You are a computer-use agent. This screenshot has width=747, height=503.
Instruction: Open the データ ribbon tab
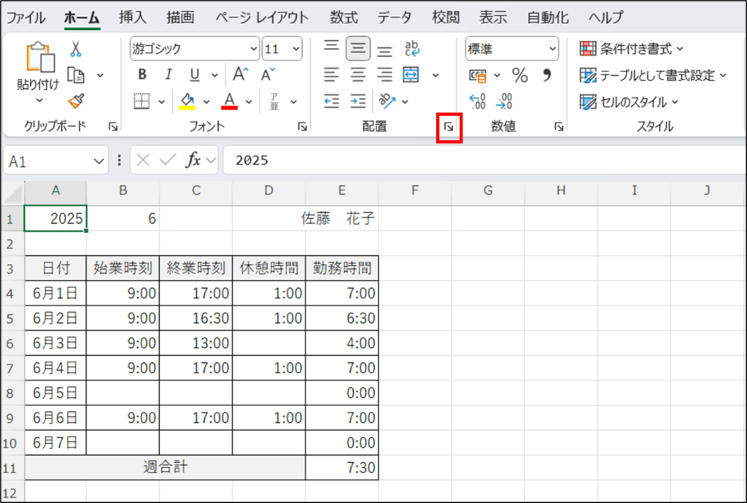pos(395,17)
